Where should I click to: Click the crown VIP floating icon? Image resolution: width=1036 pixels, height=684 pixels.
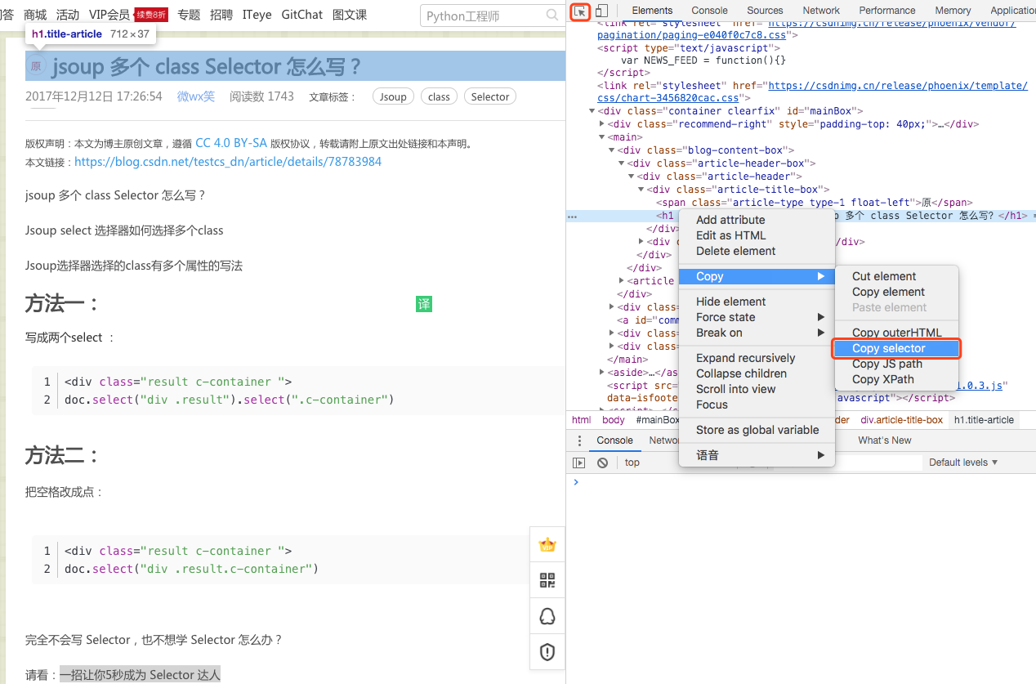tap(547, 545)
